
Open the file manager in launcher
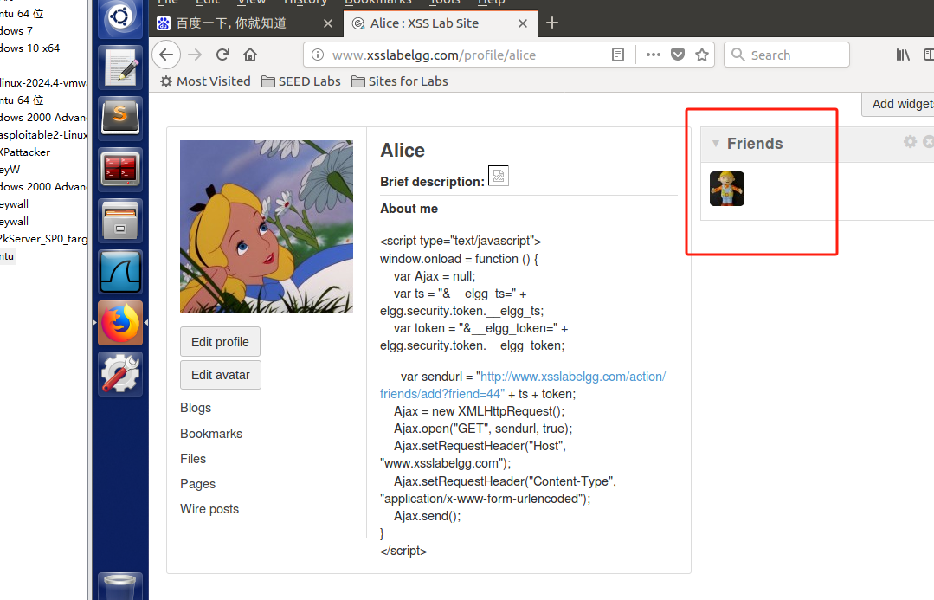click(120, 221)
